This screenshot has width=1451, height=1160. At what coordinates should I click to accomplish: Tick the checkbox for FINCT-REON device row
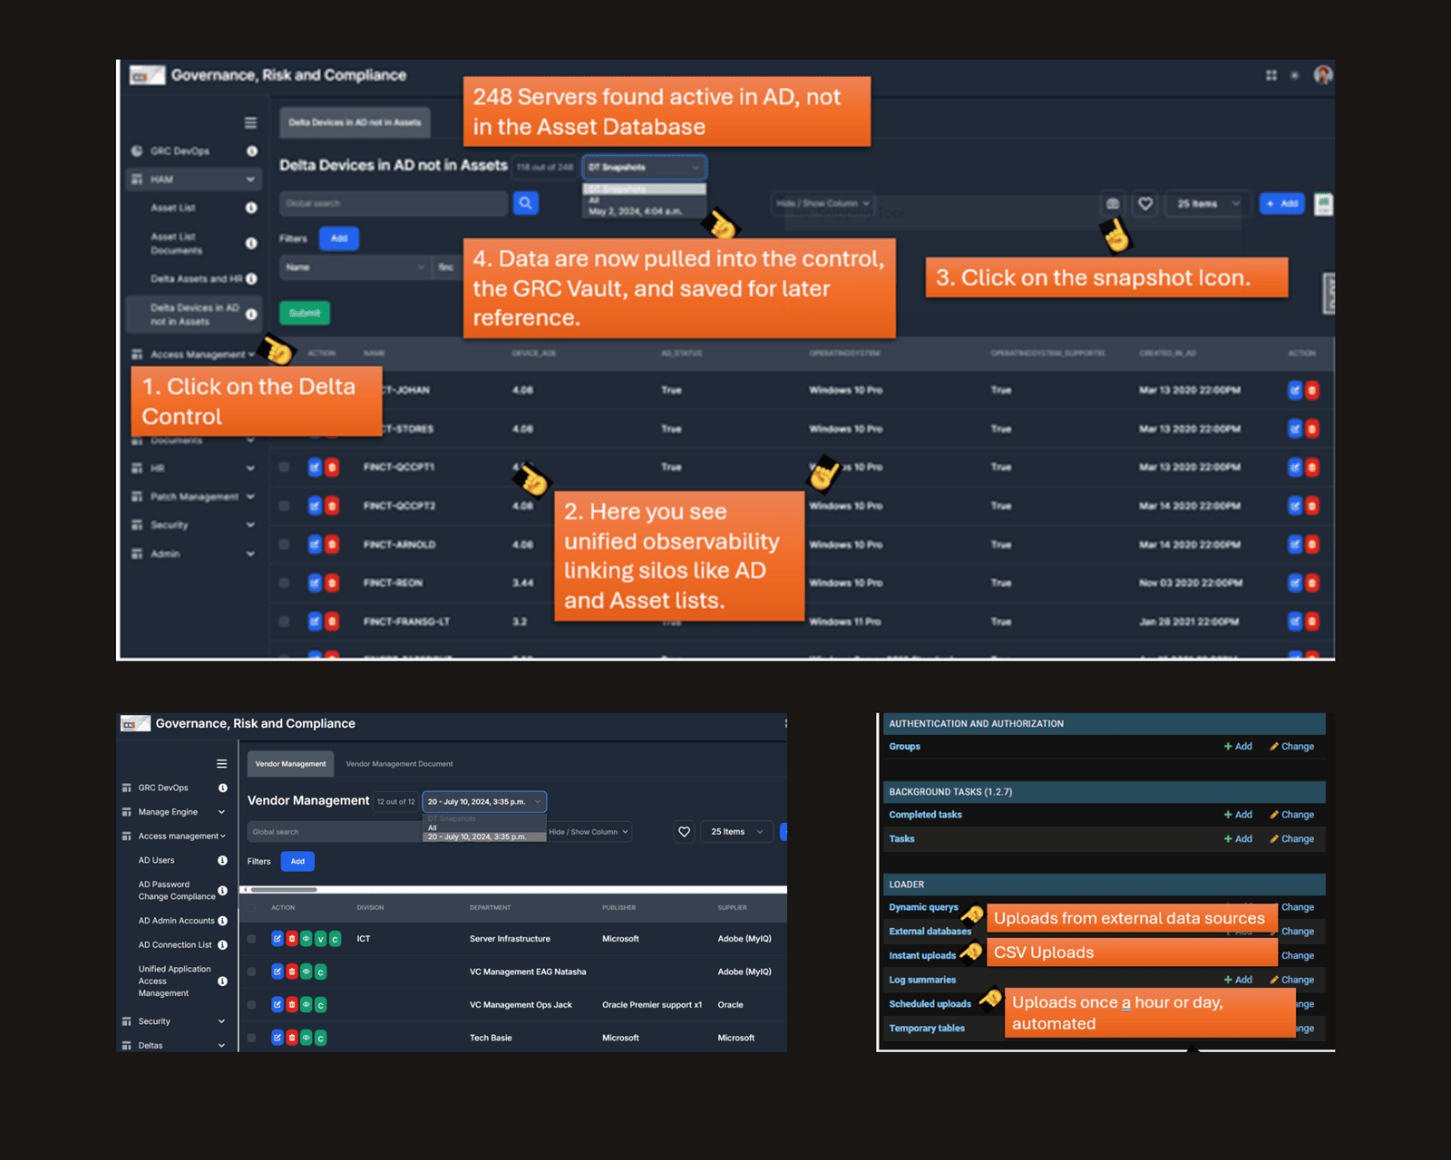[284, 583]
